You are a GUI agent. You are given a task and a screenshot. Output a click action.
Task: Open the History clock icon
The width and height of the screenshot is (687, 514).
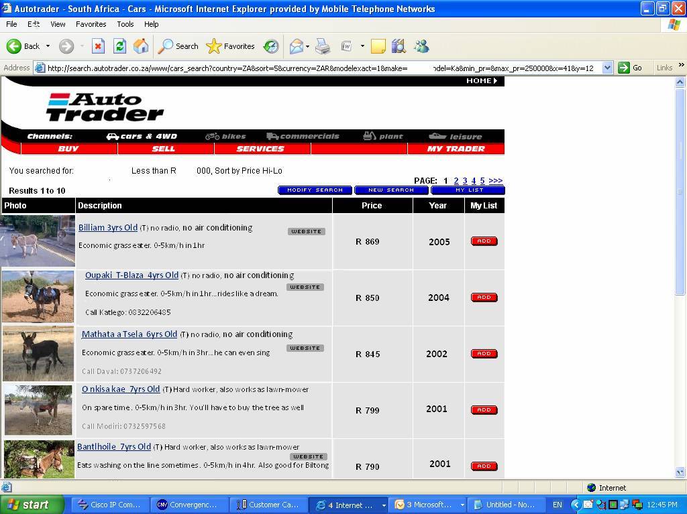[271, 46]
